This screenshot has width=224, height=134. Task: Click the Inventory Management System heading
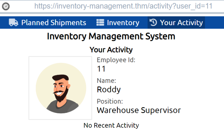pos(111,36)
